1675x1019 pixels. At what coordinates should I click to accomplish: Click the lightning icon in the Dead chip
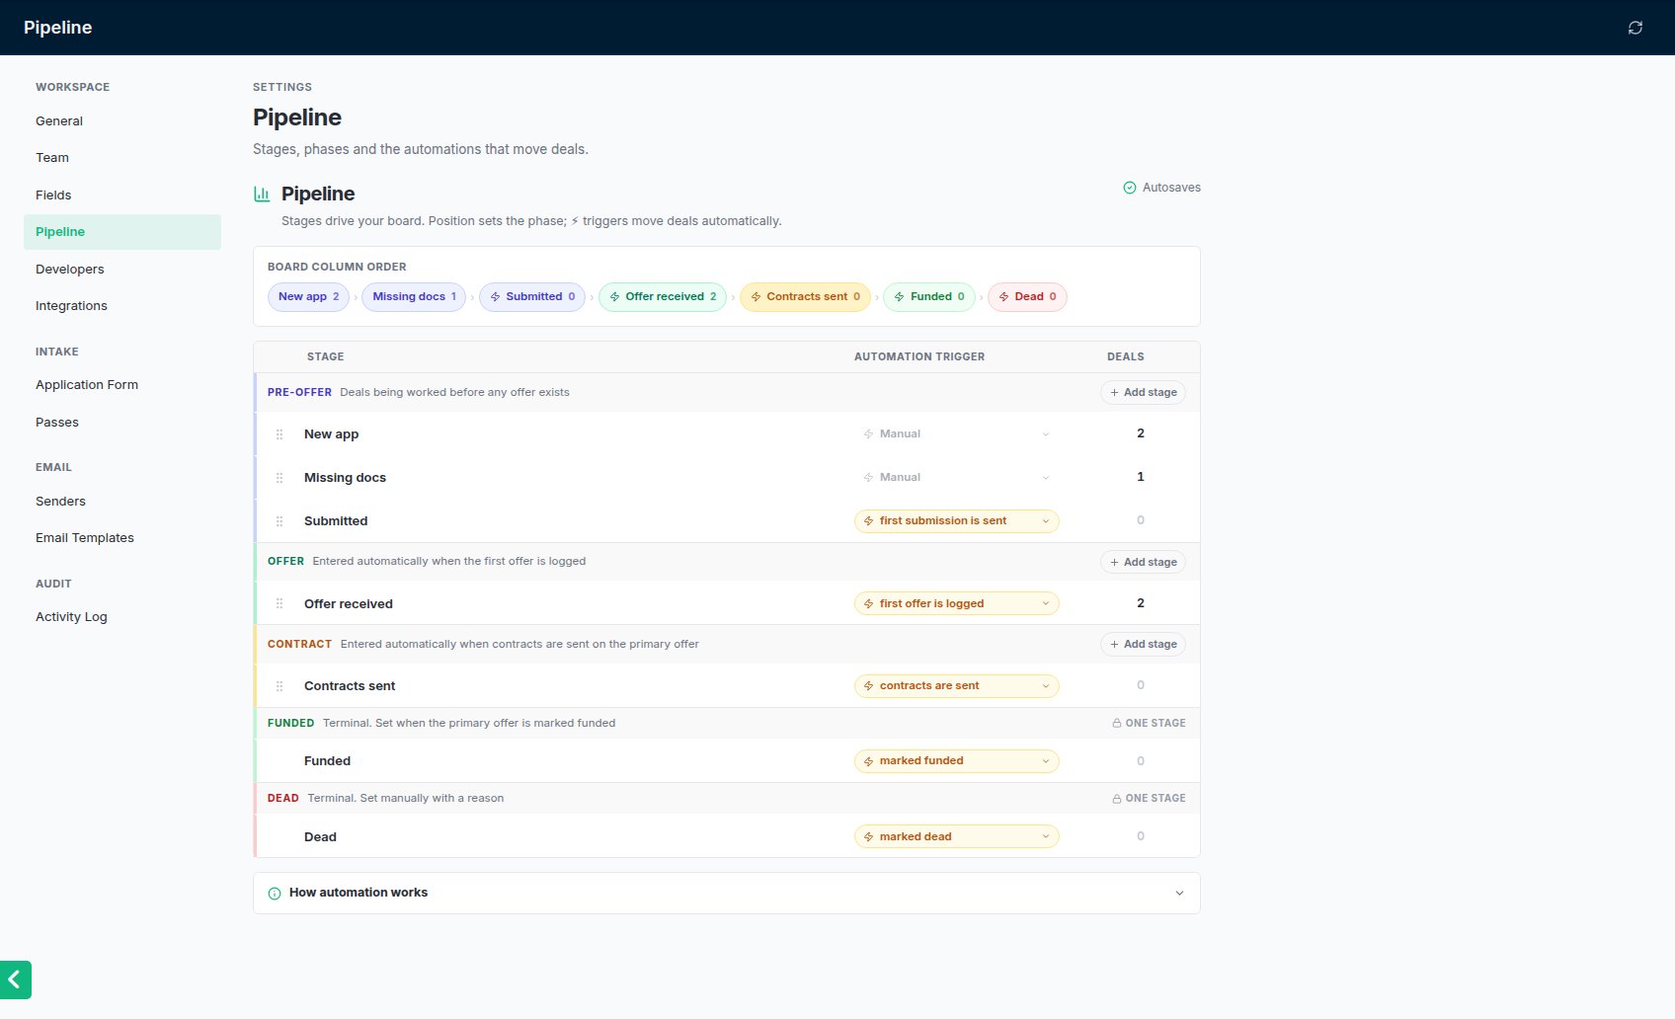point(1004,297)
